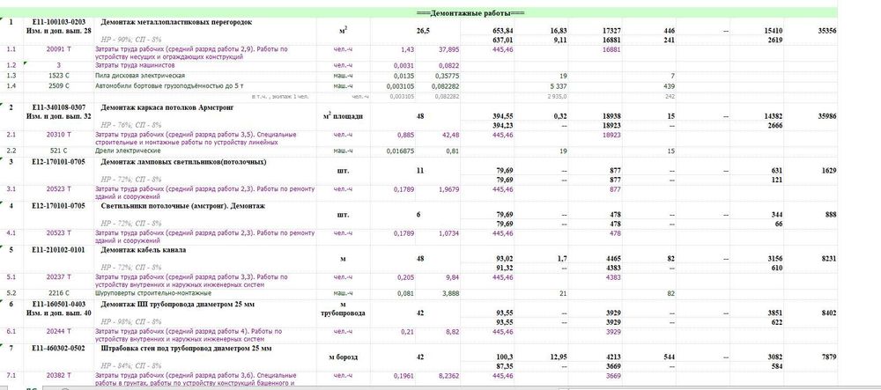Click the machine price "5 337"
Viewport: 881px width, 390px height.
point(559,86)
